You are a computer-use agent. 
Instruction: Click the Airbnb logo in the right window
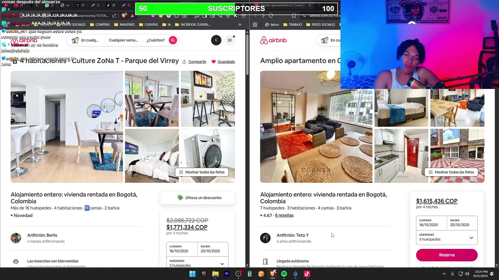pos(273,40)
